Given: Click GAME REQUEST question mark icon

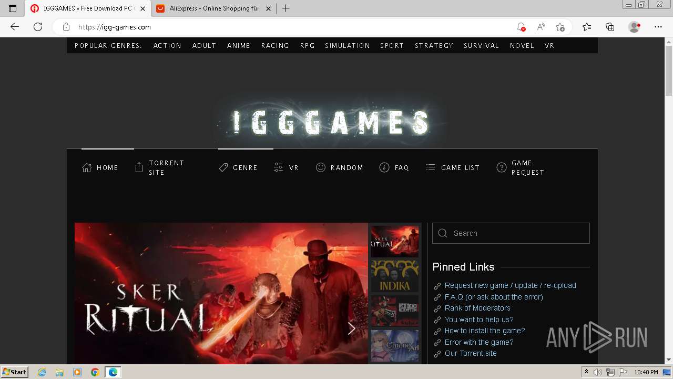Looking at the screenshot, I should coord(502,167).
